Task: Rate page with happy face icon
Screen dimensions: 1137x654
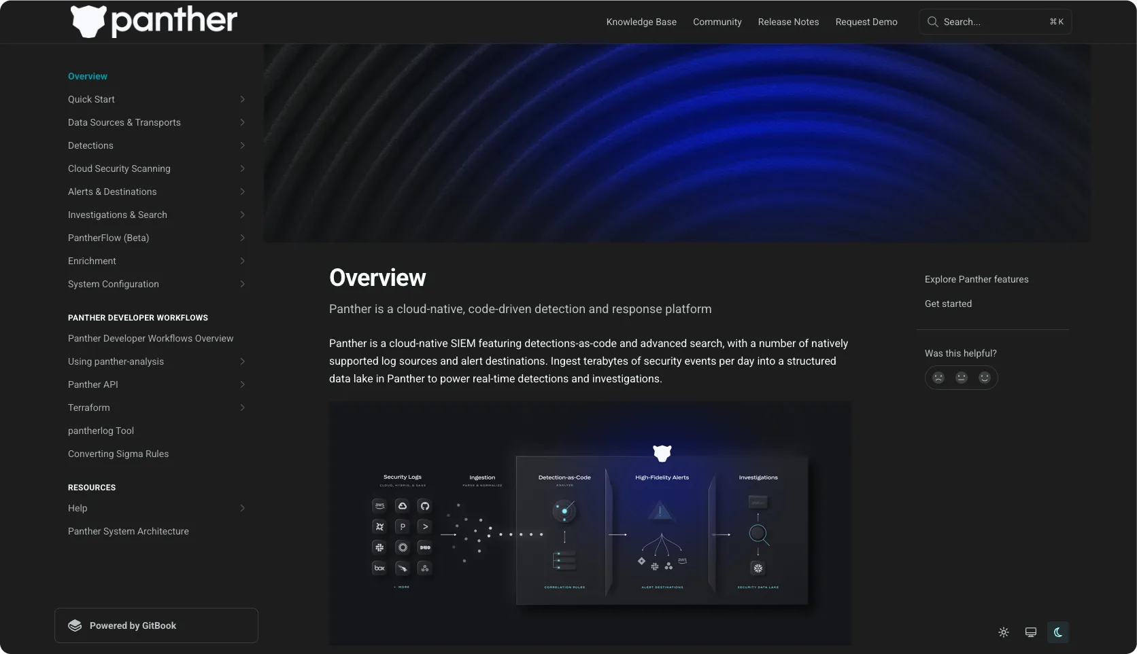Action: click(x=985, y=378)
